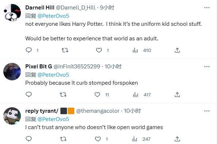The image size is (217, 144).
Task: Retweet the forspoken tweet
Action: [x=63, y=95]
